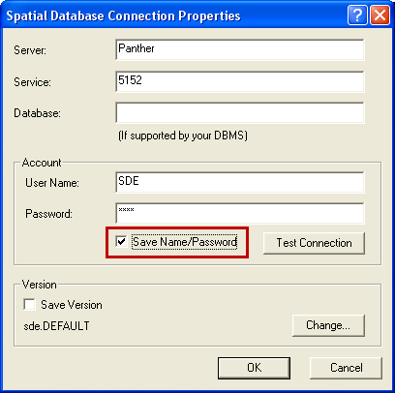Image resolution: width=395 pixels, height=393 pixels.
Task: Close the Spatial Database Connection Properties dialog
Action: tap(380, 15)
